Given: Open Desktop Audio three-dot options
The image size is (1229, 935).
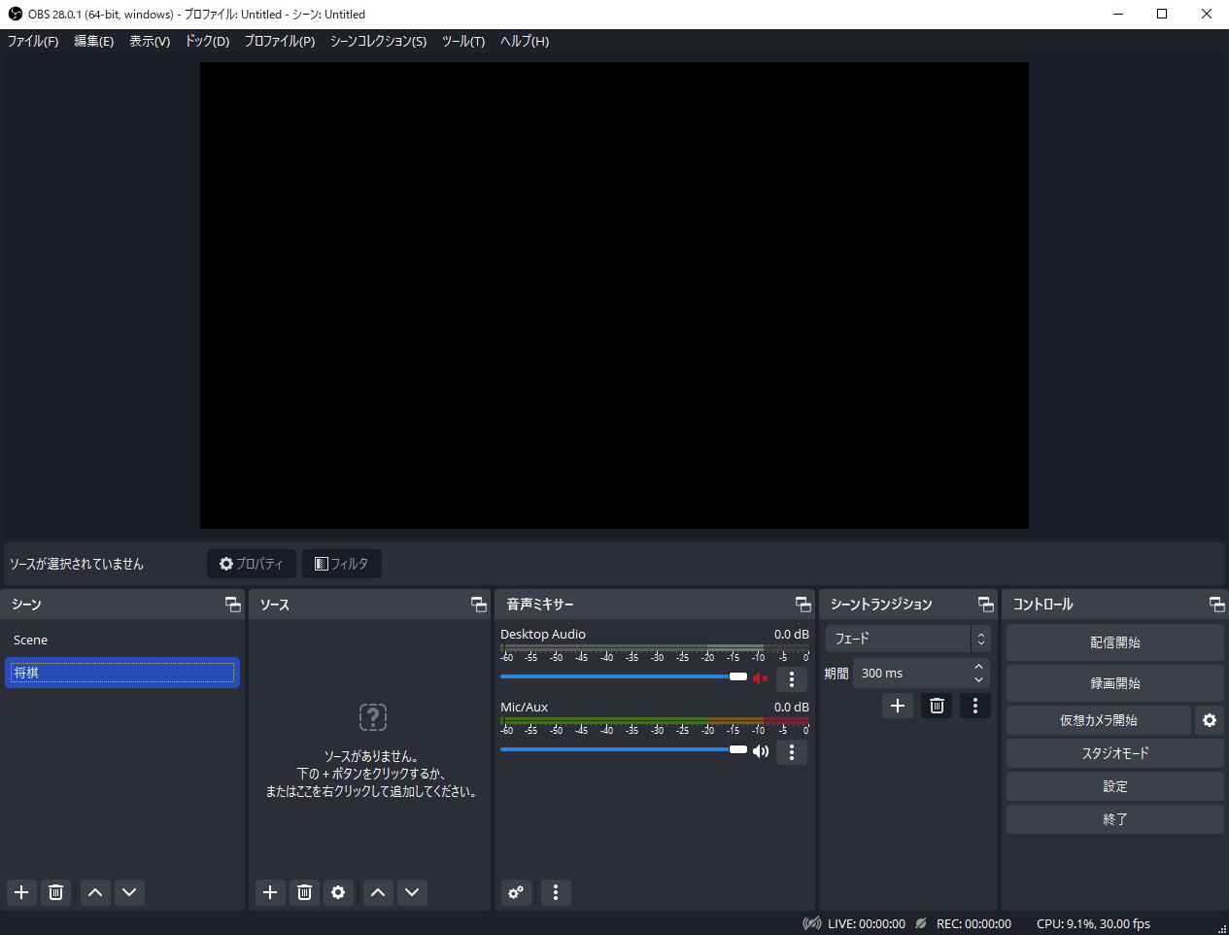Looking at the screenshot, I should click(792, 679).
